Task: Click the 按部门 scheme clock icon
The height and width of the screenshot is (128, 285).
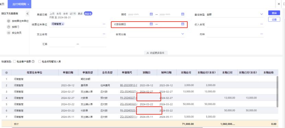Action: 9,27
